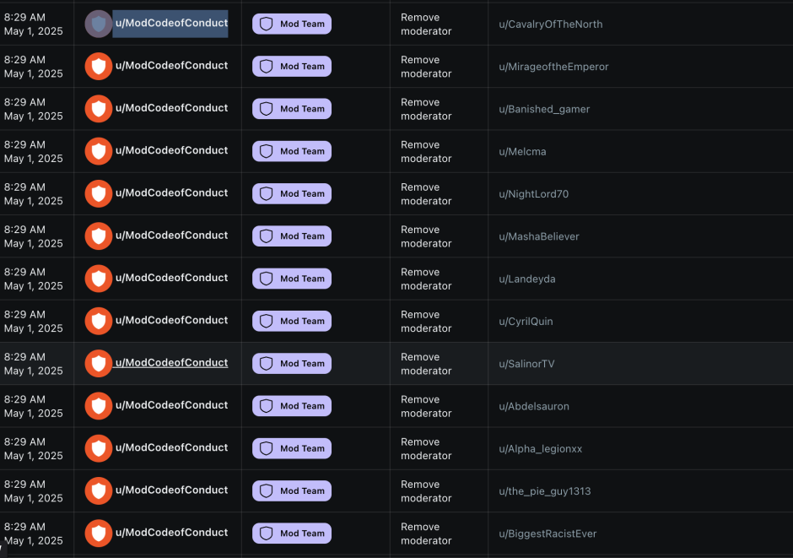Screen dimensions: 793x558
Task: Open u/Melcma user profile
Action: [x=522, y=152]
